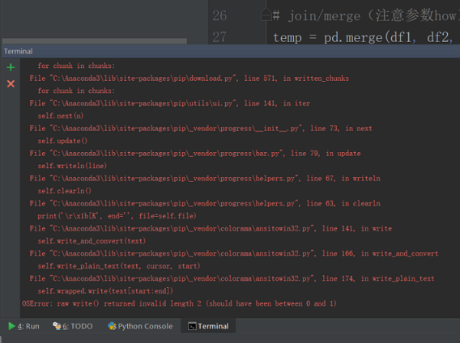Click the Terminal panel title header
This screenshot has width=460, height=343.
[18, 51]
